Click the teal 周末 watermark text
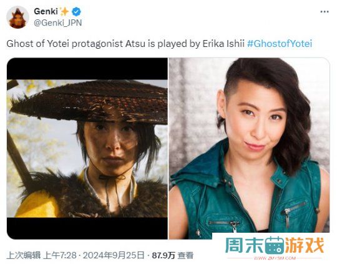 point(245,245)
